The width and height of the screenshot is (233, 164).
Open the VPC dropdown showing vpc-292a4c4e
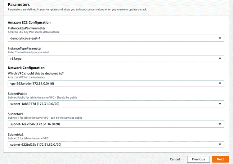pyautogui.click(x=116, y=83)
